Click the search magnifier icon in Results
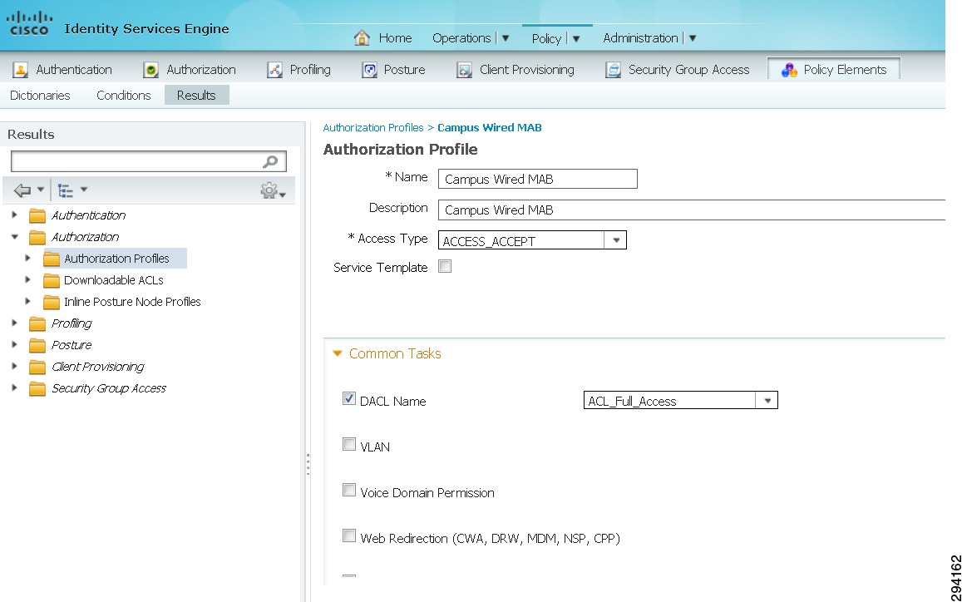The image size is (962, 602). pos(270,161)
